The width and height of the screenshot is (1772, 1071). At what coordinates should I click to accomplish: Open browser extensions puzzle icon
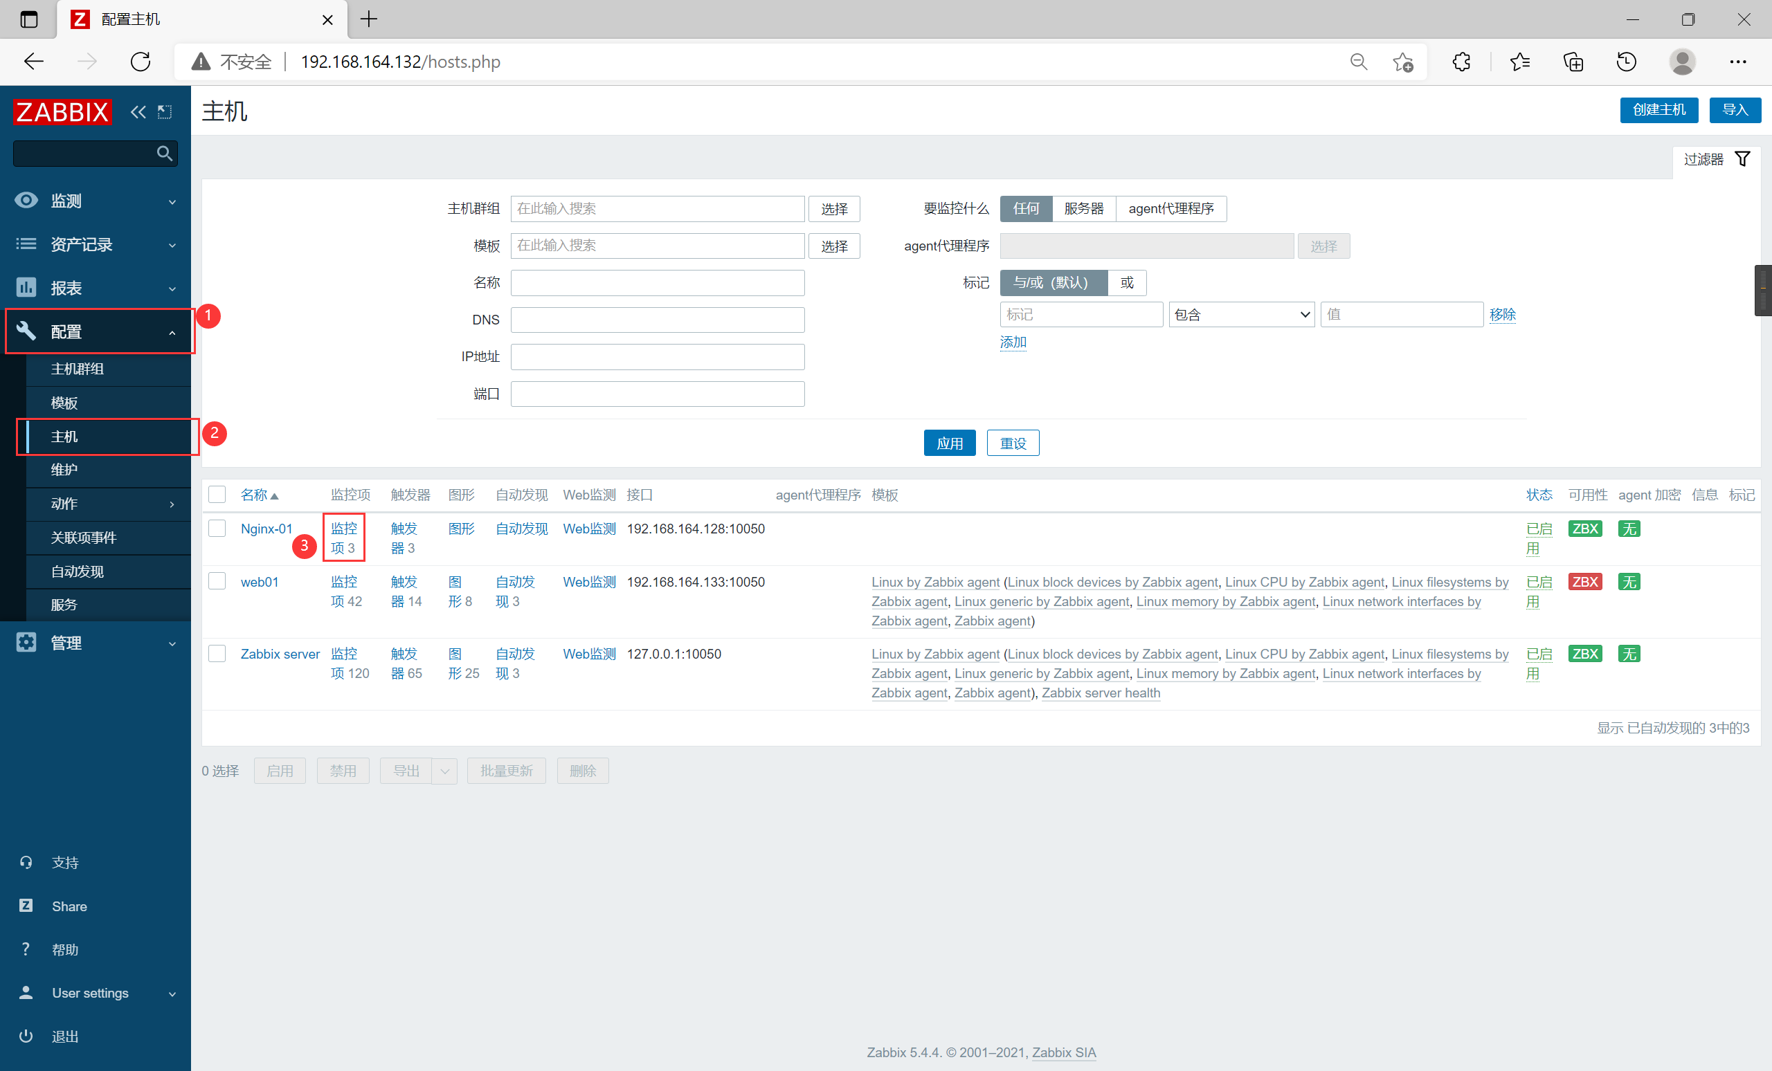click(x=1461, y=62)
